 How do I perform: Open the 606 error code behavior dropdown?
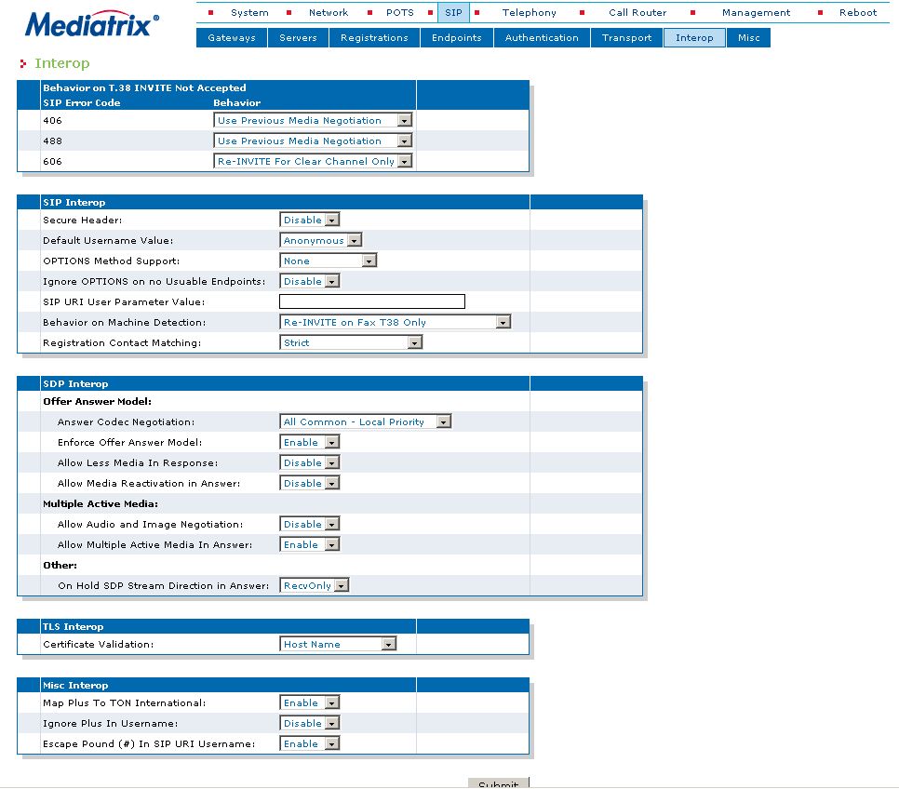tap(313, 161)
